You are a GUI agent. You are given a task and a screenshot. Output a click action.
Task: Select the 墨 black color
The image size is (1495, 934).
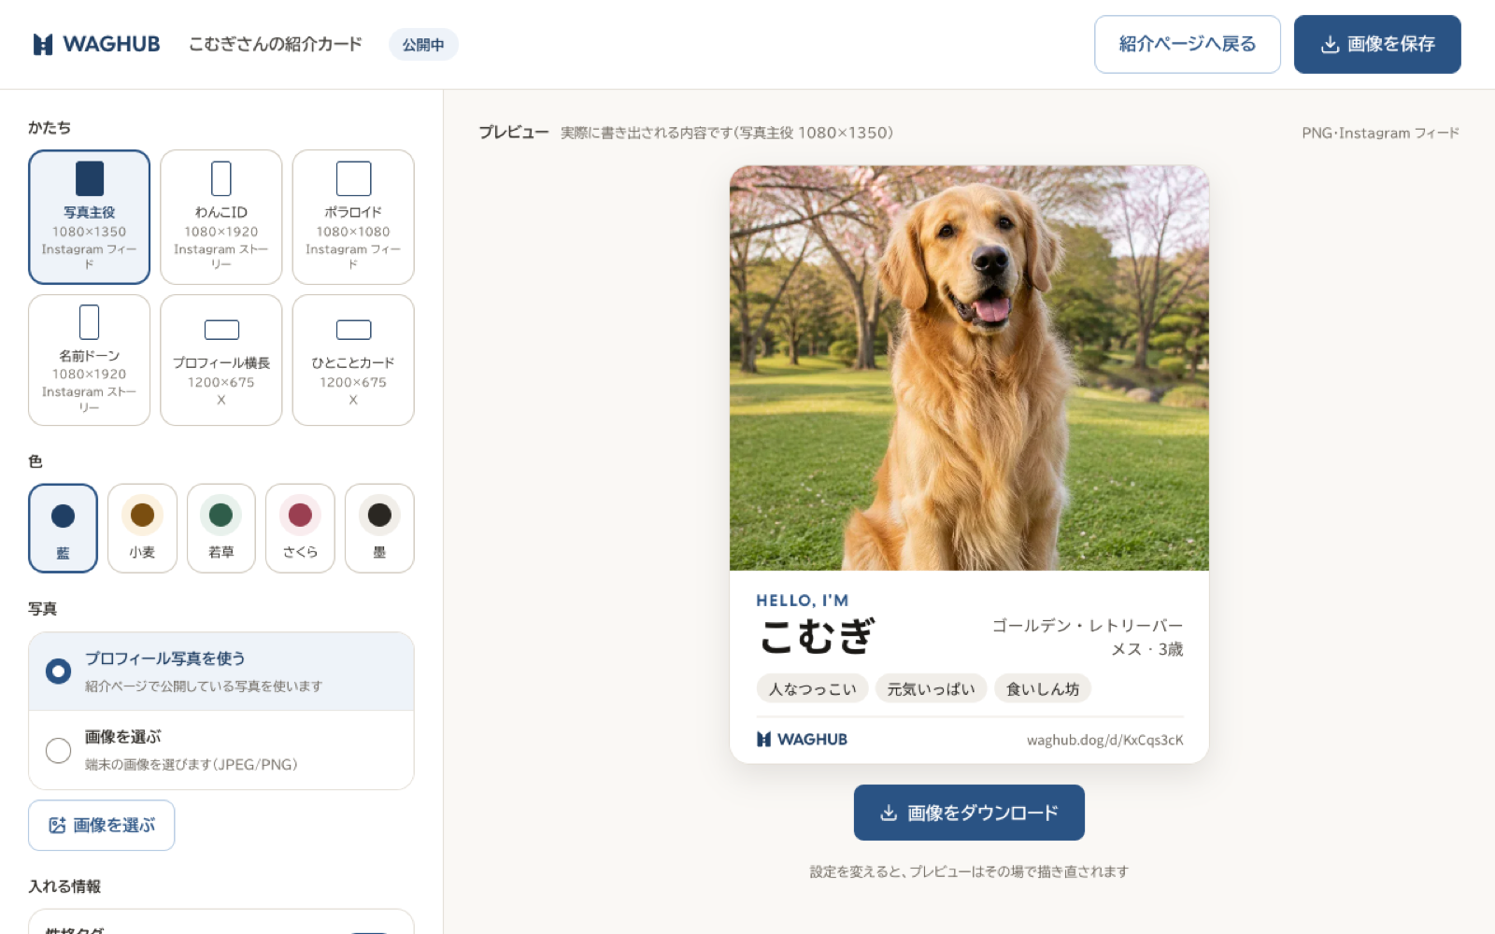coord(379,528)
